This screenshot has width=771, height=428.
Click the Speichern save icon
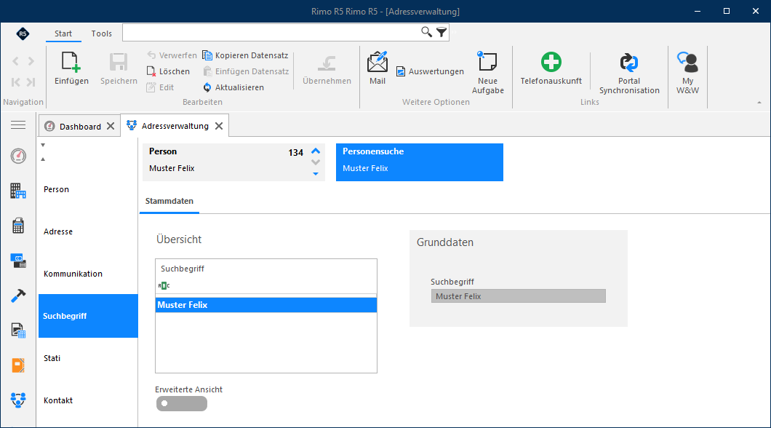point(119,63)
